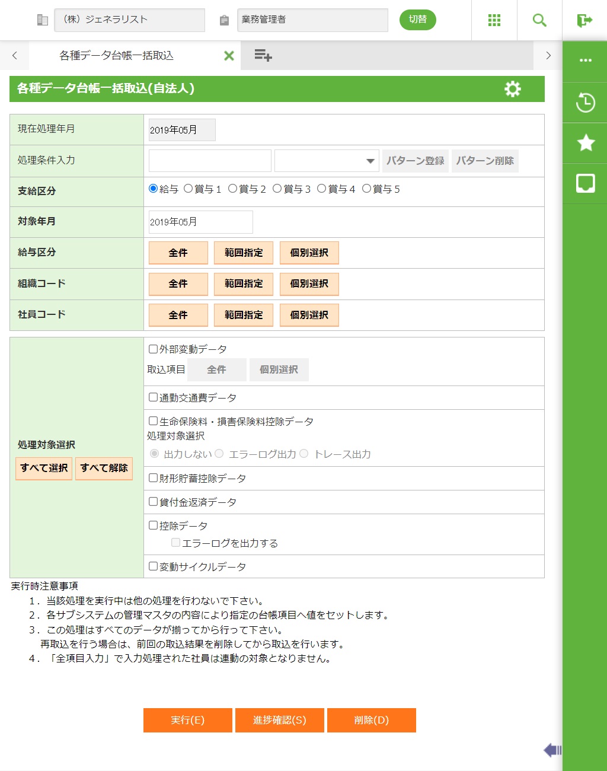Close the 各種データ台帳一括取込 tab
Screen dimensions: 607x771
[x=229, y=56]
